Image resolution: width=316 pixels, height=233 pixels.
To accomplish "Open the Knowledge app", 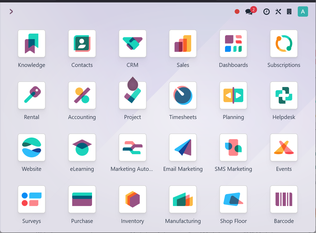I will [31, 44].
